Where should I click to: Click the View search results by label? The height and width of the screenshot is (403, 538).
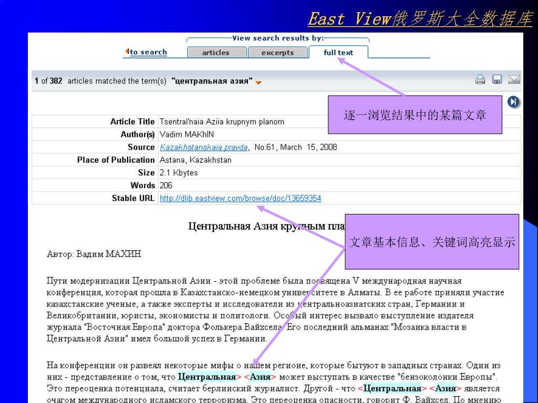(x=278, y=38)
